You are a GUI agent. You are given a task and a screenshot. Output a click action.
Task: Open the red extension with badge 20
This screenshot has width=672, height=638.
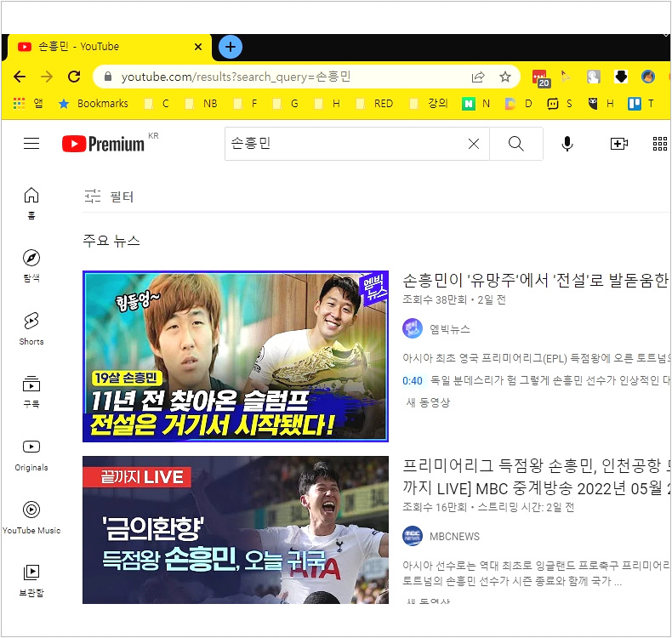click(x=541, y=78)
